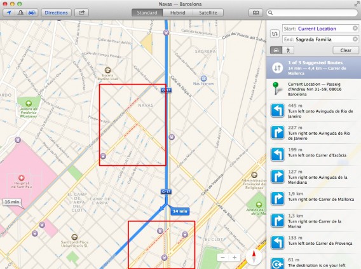
Task: Click the Nau Ivanow map marker
Action: coord(203,78)
